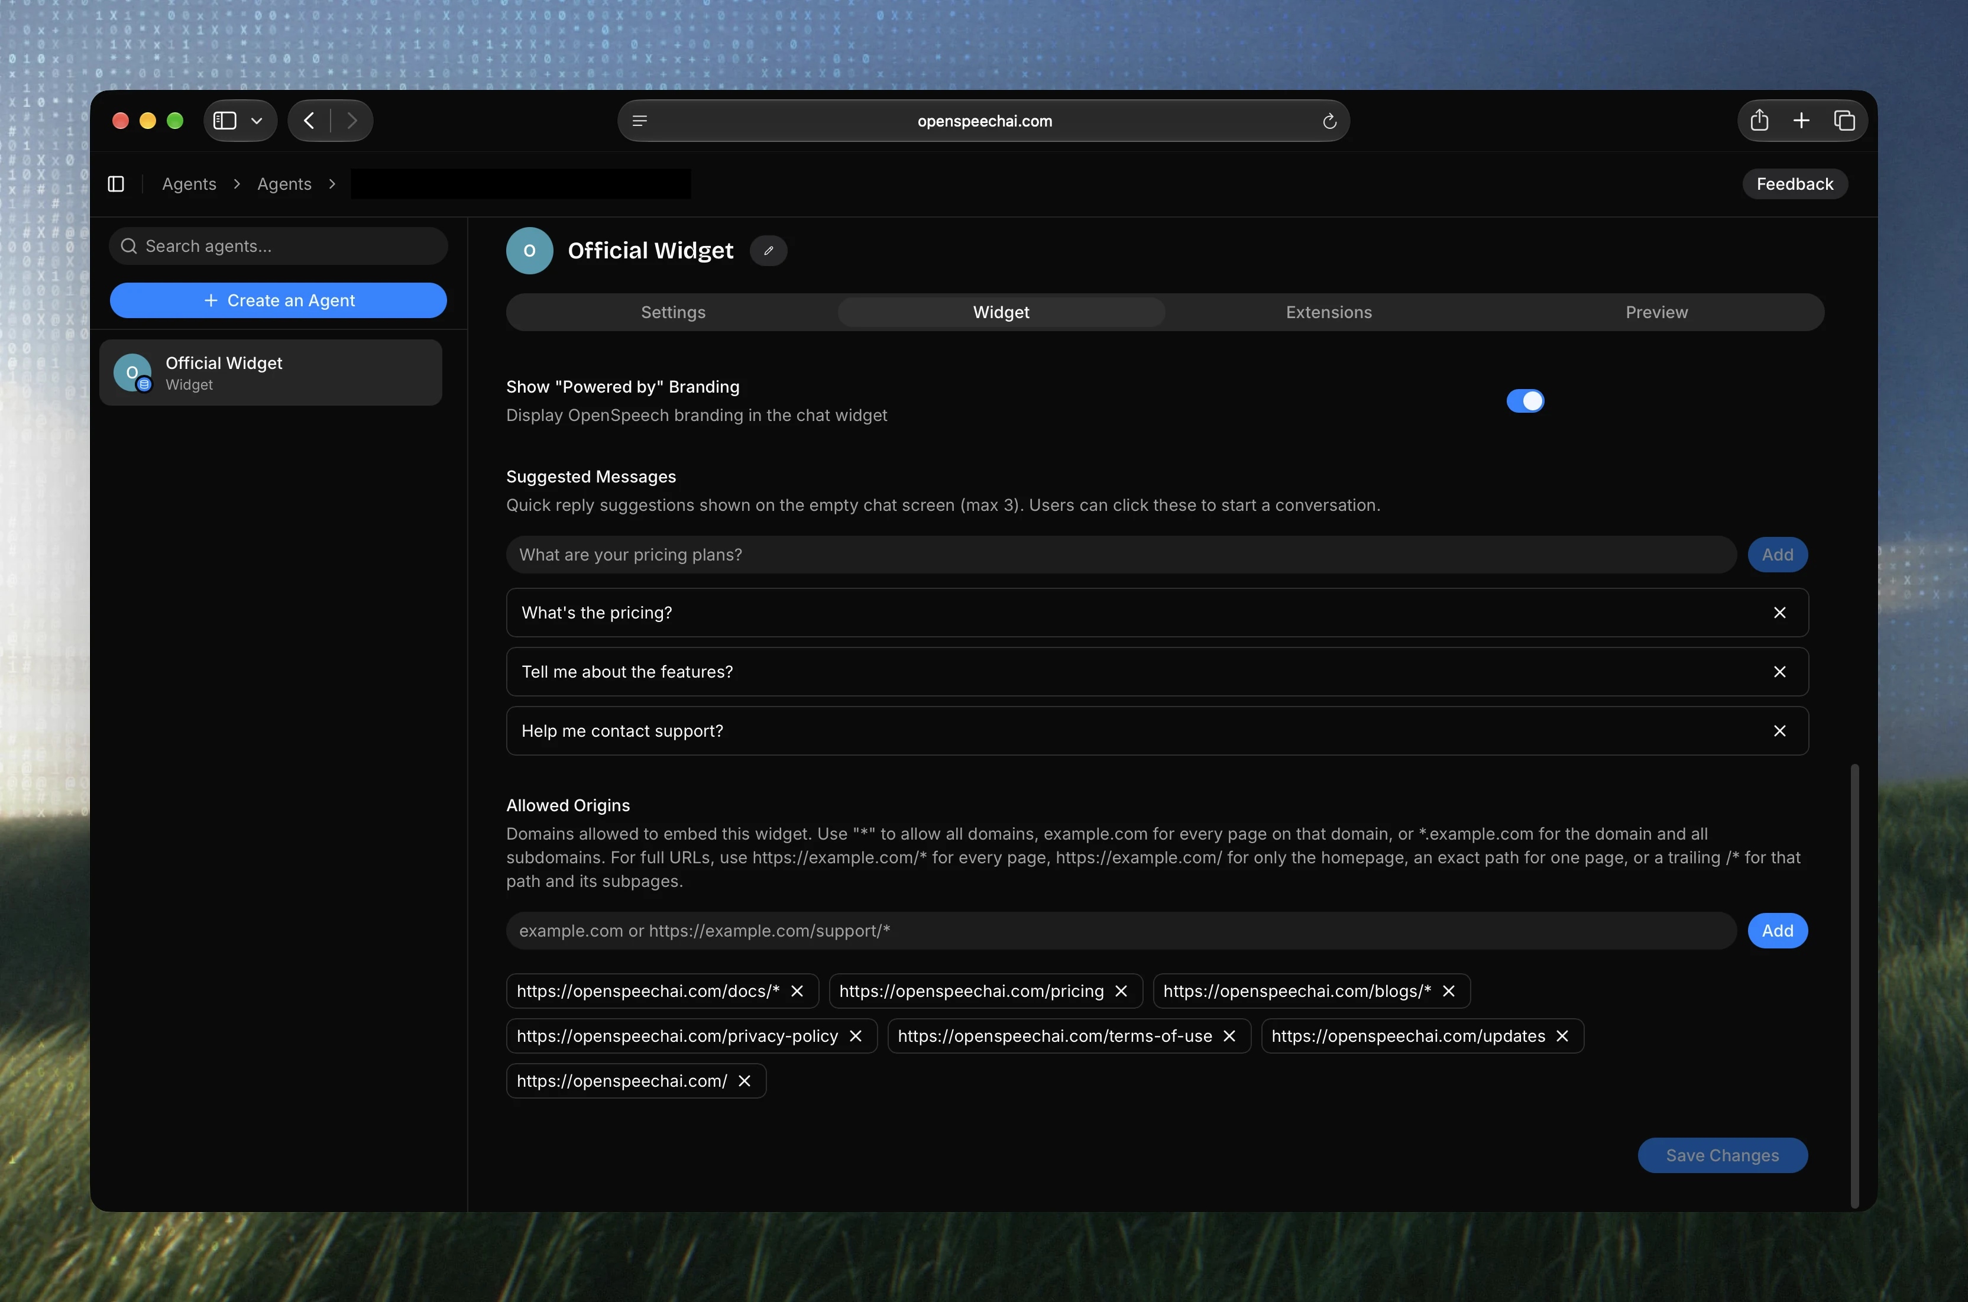Remove the openspeechai.com/ homepage origin chip
Image resolution: width=1968 pixels, height=1302 pixels.
(x=745, y=1081)
